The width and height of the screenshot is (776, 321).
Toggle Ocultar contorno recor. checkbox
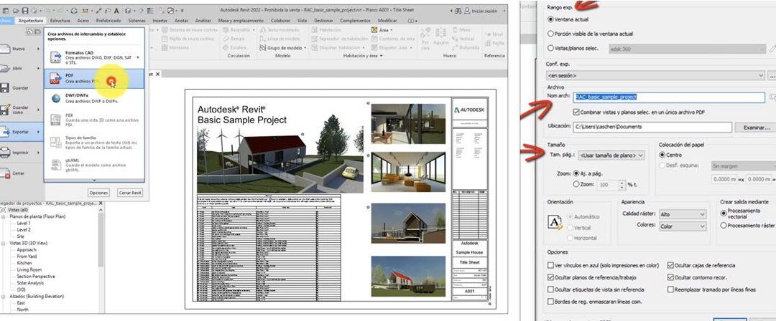670,277
